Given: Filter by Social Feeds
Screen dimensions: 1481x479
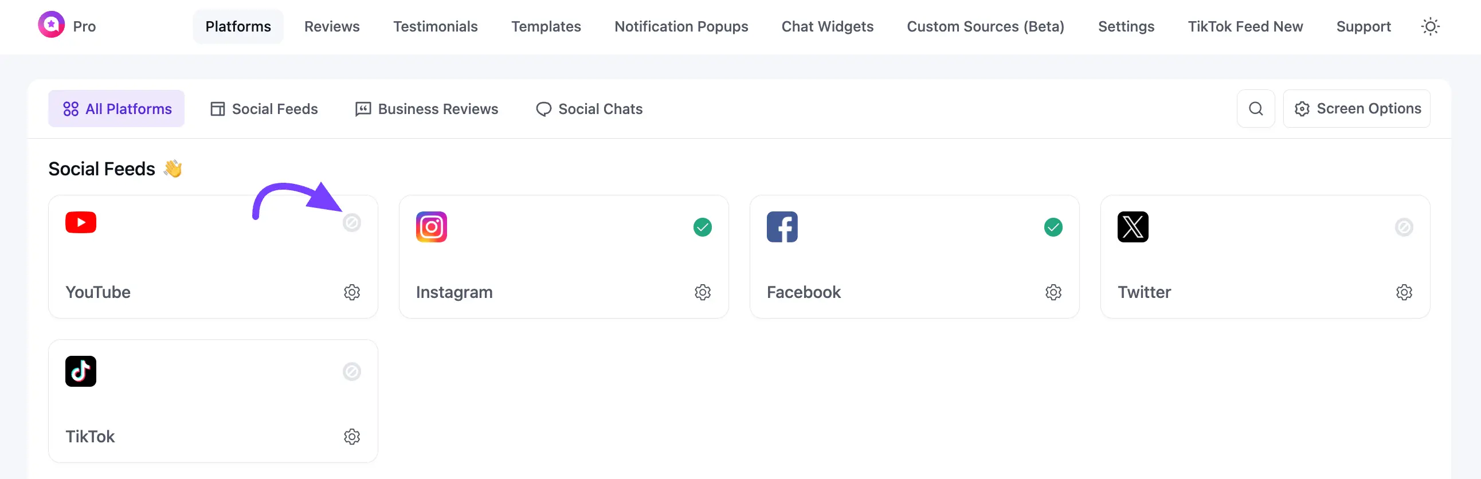Looking at the screenshot, I should [264, 109].
